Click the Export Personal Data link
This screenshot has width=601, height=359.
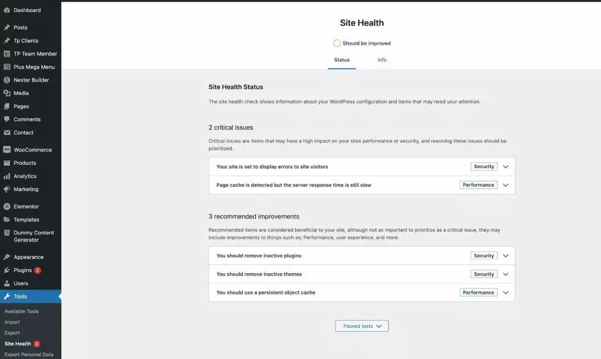click(x=29, y=354)
